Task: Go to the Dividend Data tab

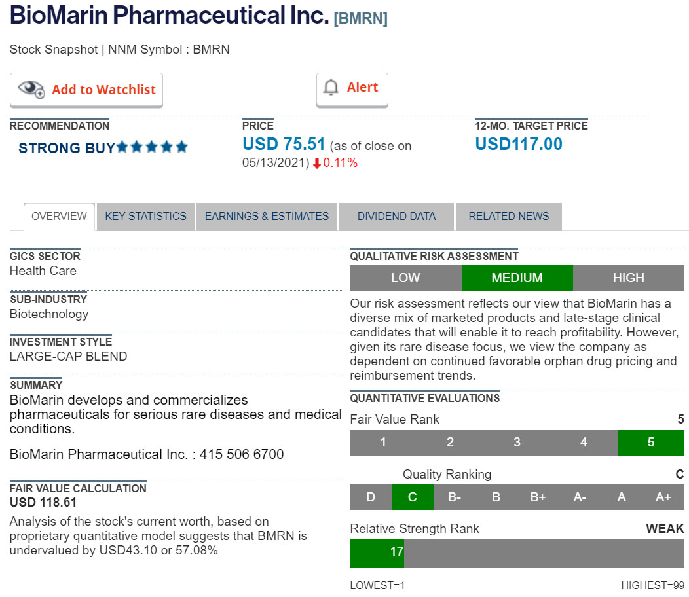Action: point(396,217)
